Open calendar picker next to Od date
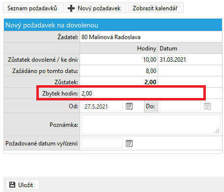Image resolution: width=224 pixels, height=192 pixels. (x=129, y=106)
